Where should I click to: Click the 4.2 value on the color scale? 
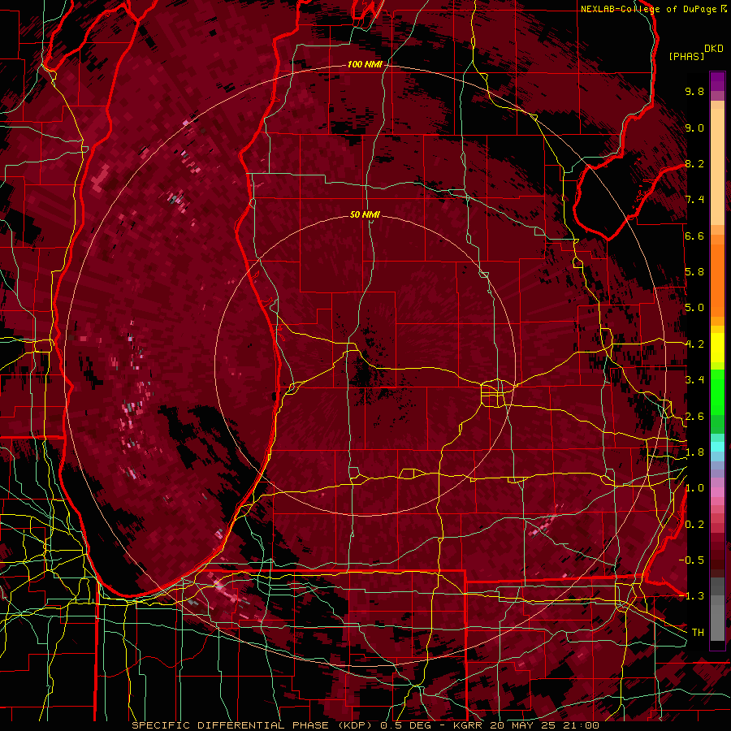pos(694,344)
